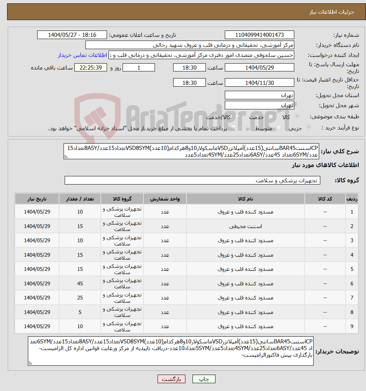Click the تعداد / مقدار column header
The width and height of the screenshot is (366, 391).
click(x=80, y=199)
